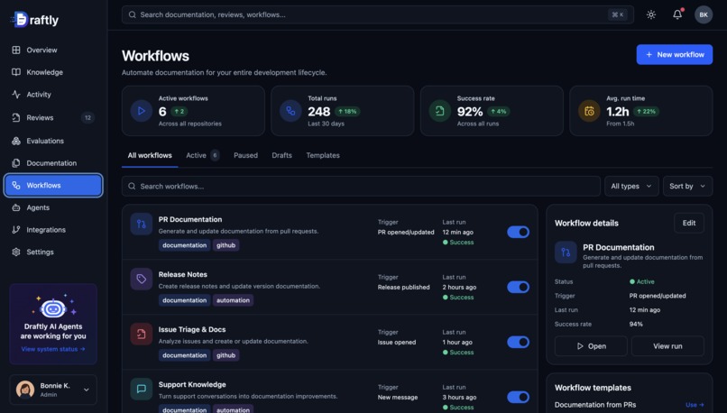
Task: Edit the workflow details
Action: [x=688, y=223]
